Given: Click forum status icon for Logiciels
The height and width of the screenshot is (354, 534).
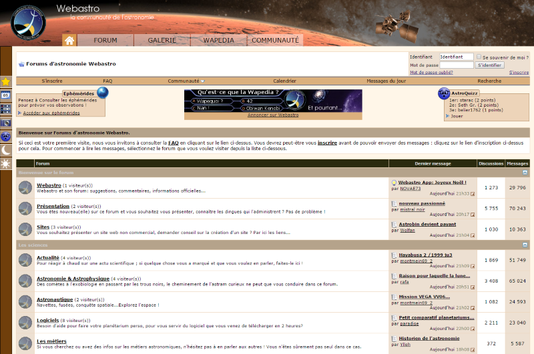Looking at the screenshot, I should 25,323.
